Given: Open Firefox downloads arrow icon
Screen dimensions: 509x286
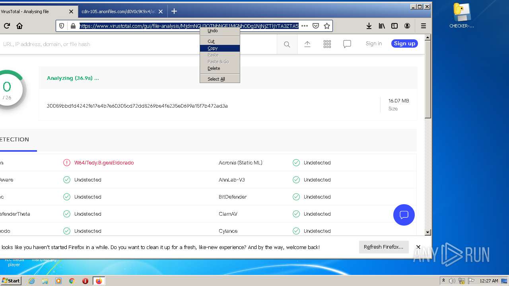Looking at the screenshot, I should click(369, 26).
